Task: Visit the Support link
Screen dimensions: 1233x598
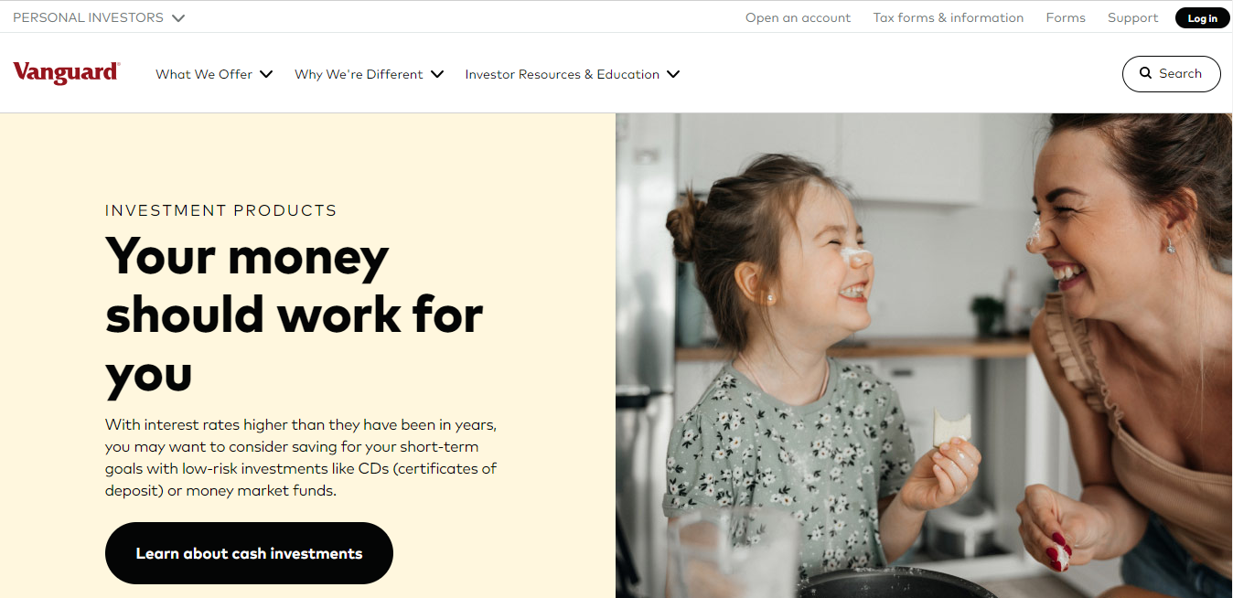Action: click(x=1132, y=17)
